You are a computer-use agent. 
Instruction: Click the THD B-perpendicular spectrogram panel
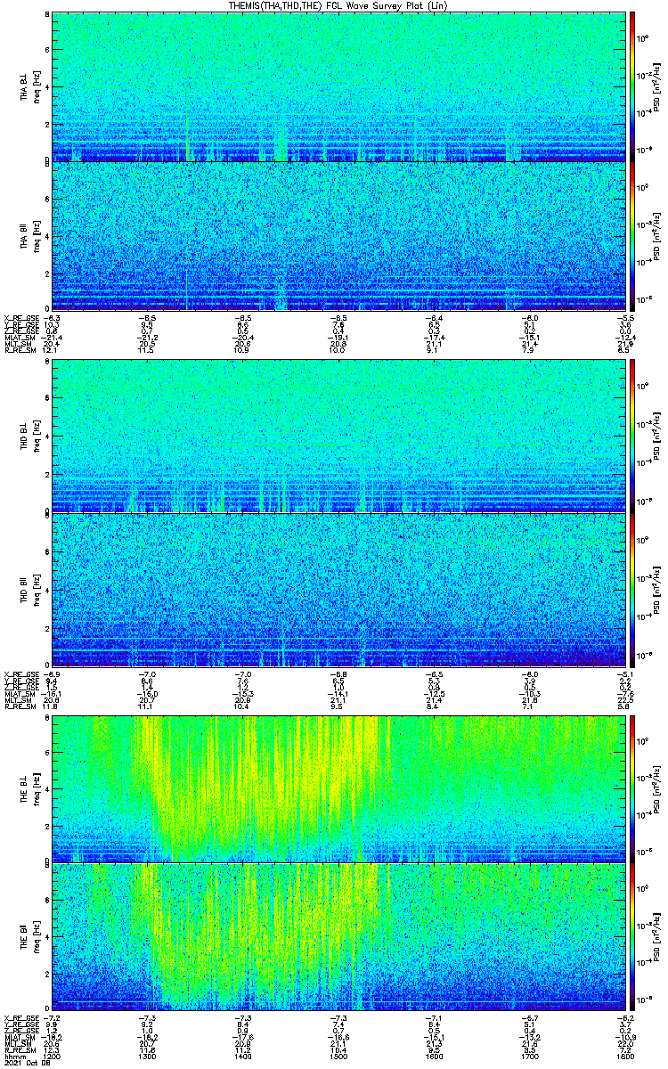339,437
